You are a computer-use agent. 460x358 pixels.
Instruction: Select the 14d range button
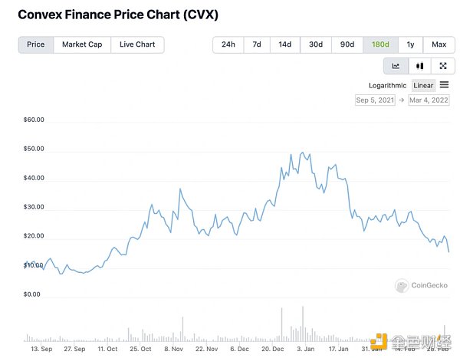(x=284, y=44)
